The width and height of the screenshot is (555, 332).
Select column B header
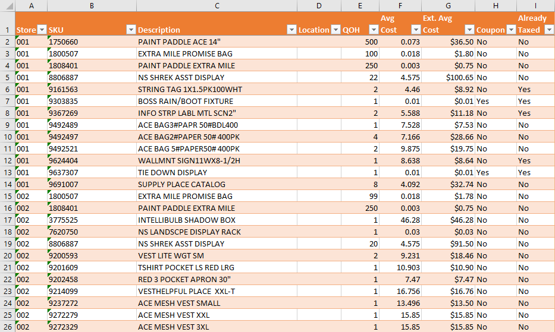tap(92, 6)
